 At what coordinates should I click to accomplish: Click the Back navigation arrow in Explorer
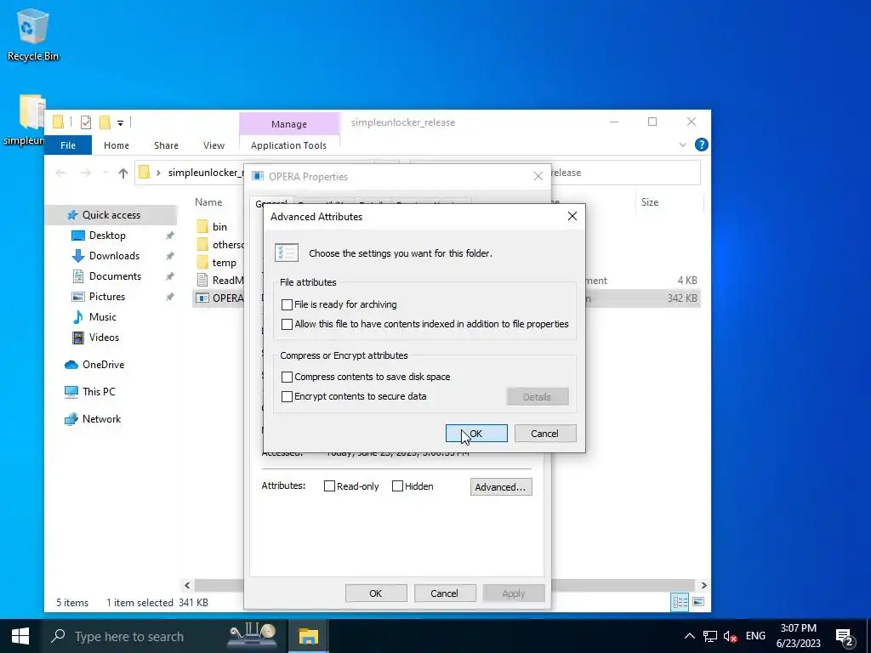coord(60,173)
